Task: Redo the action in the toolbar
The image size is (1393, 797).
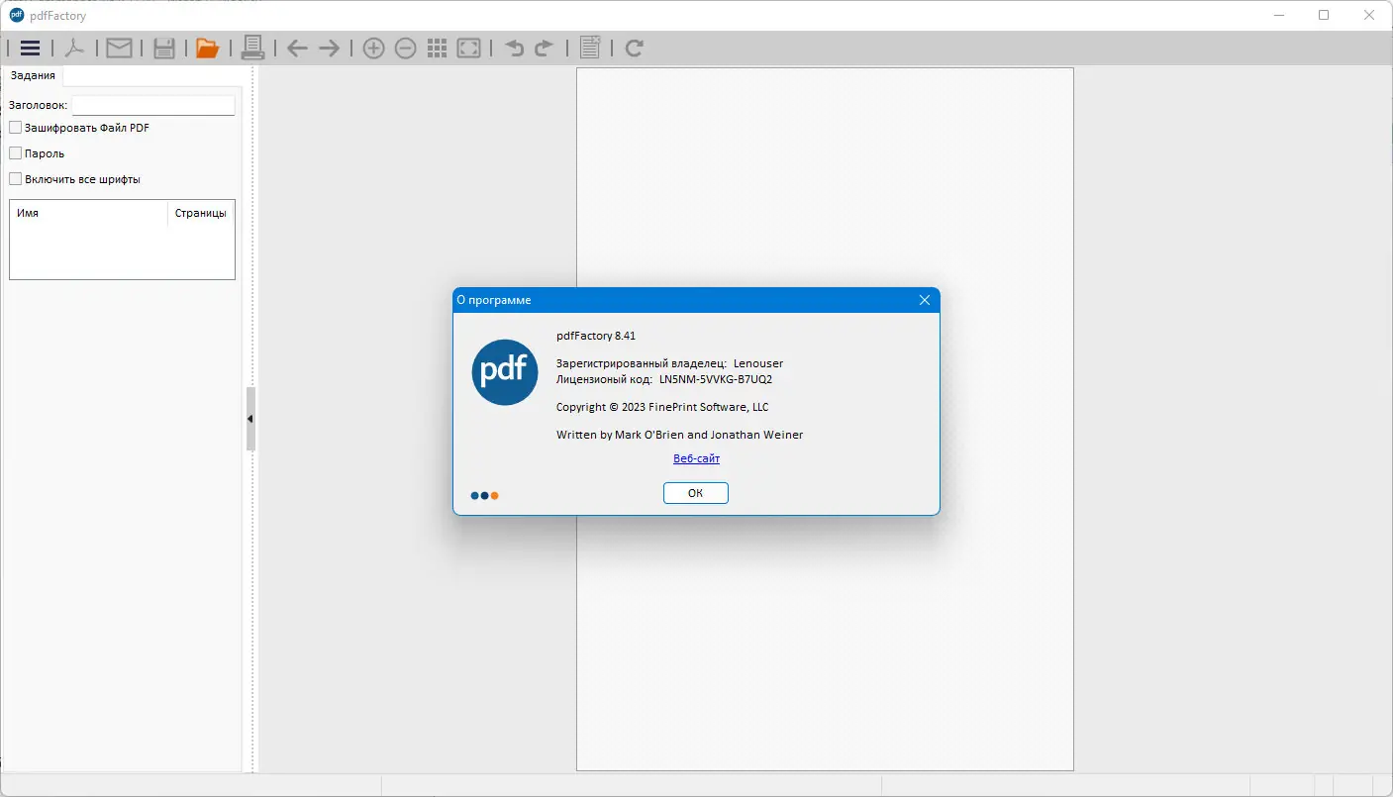Action: pyautogui.click(x=544, y=48)
